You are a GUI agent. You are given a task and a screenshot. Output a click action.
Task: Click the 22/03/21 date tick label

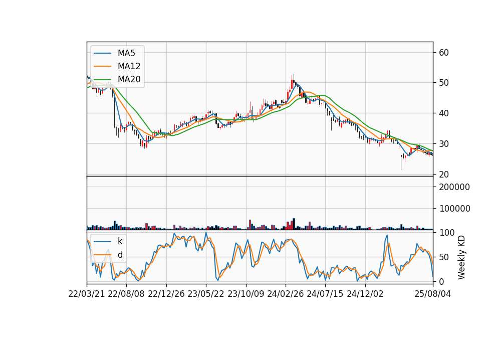pyautogui.click(x=87, y=294)
